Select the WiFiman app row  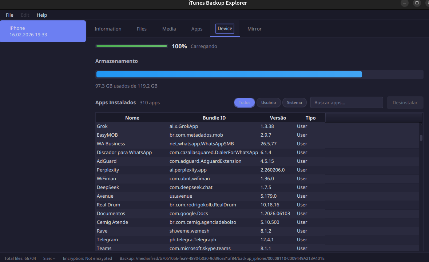pos(257,179)
